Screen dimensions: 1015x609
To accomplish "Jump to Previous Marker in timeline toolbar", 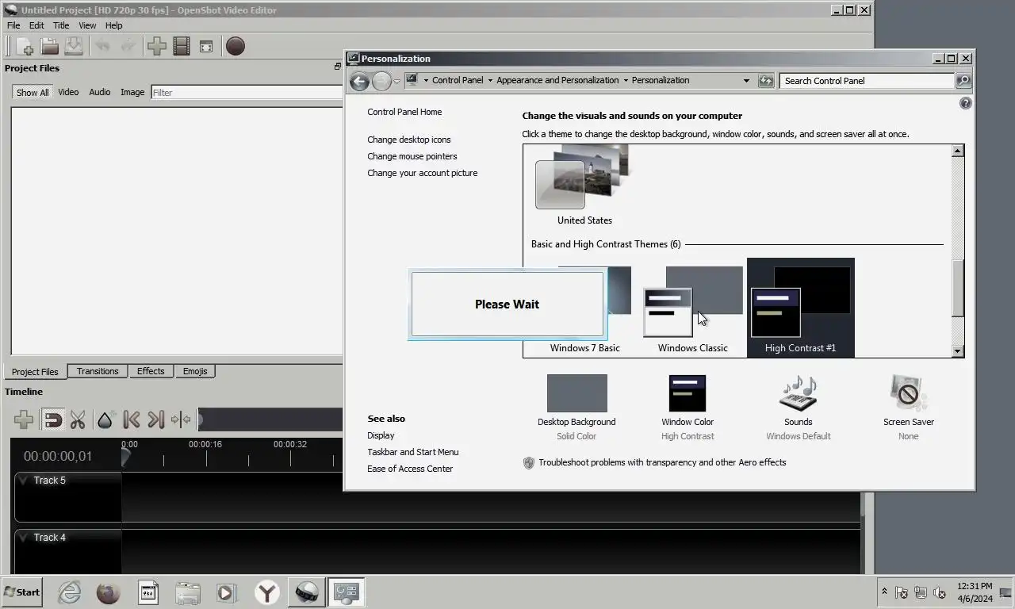I will point(132,419).
